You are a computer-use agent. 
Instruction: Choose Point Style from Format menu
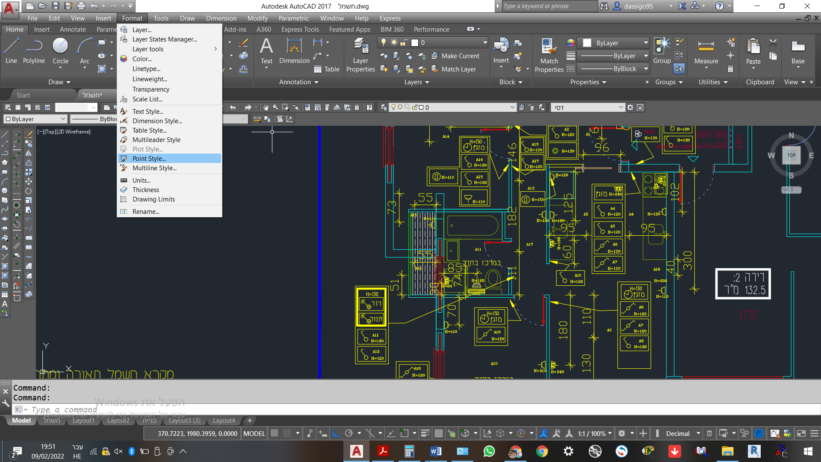[x=149, y=158]
